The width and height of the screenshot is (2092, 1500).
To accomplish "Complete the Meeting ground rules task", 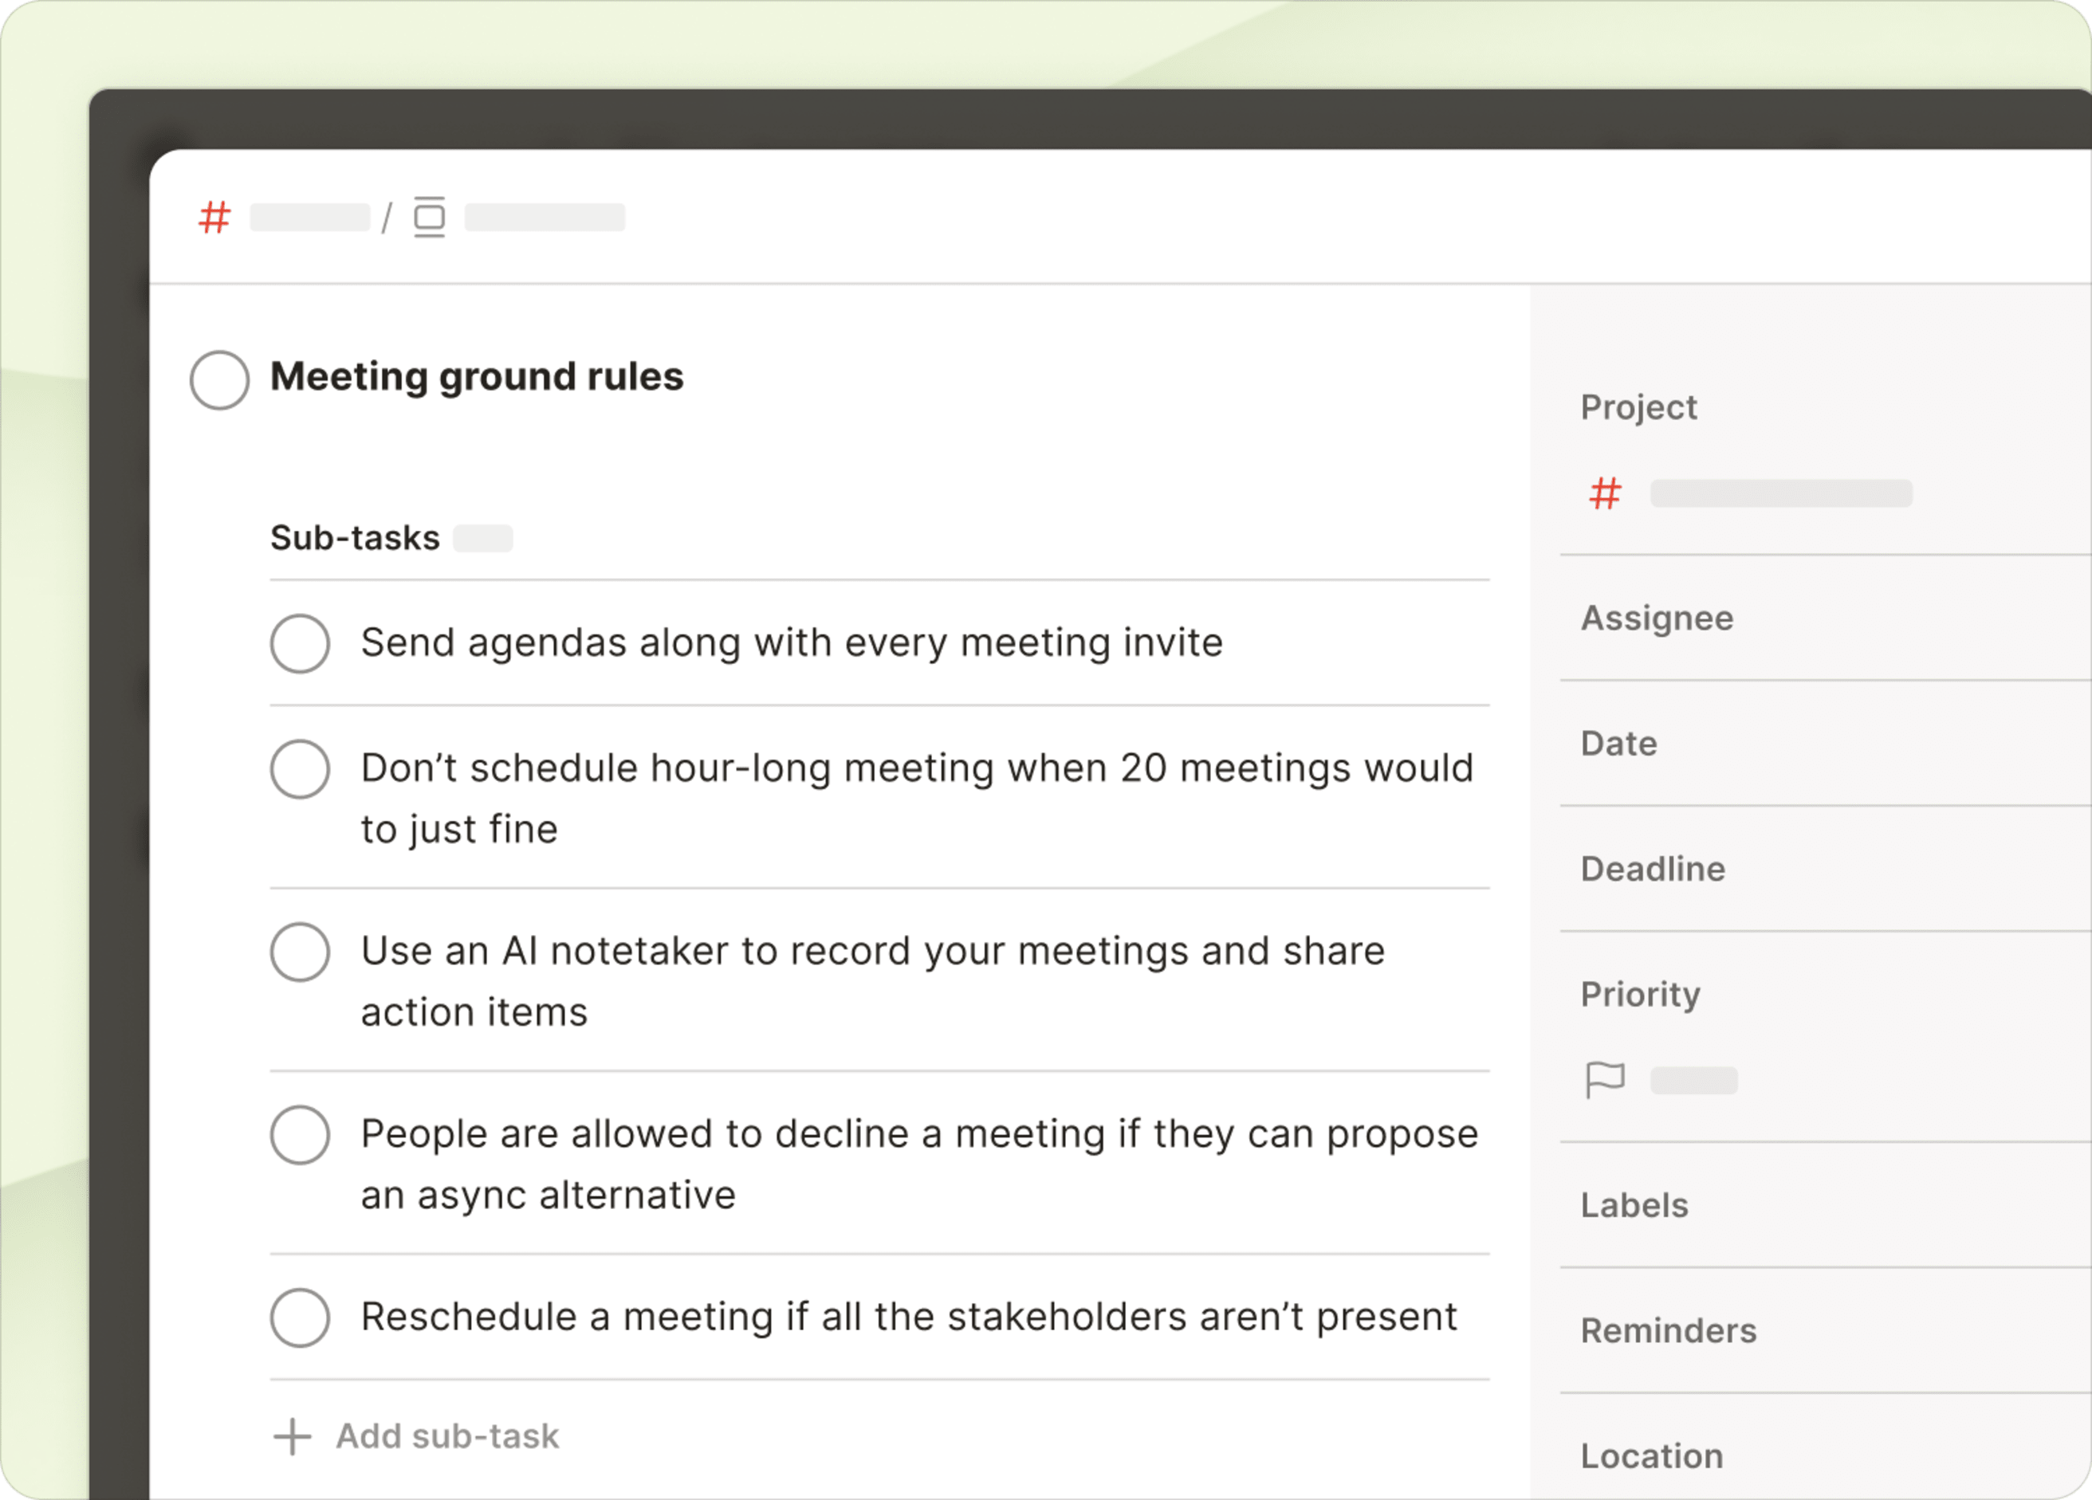I will (219, 379).
